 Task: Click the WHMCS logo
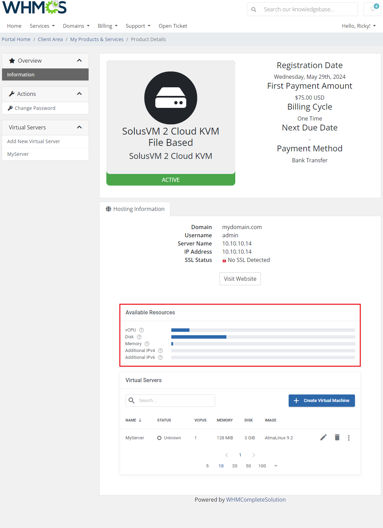coord(34,7)
